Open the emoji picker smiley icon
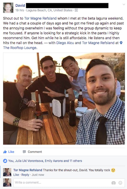Screen dimensions: 127x189 [120, 183]
